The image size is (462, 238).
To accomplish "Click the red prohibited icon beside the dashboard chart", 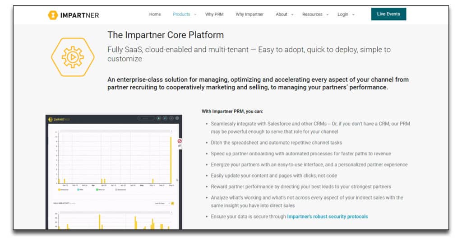I will 180,141.
